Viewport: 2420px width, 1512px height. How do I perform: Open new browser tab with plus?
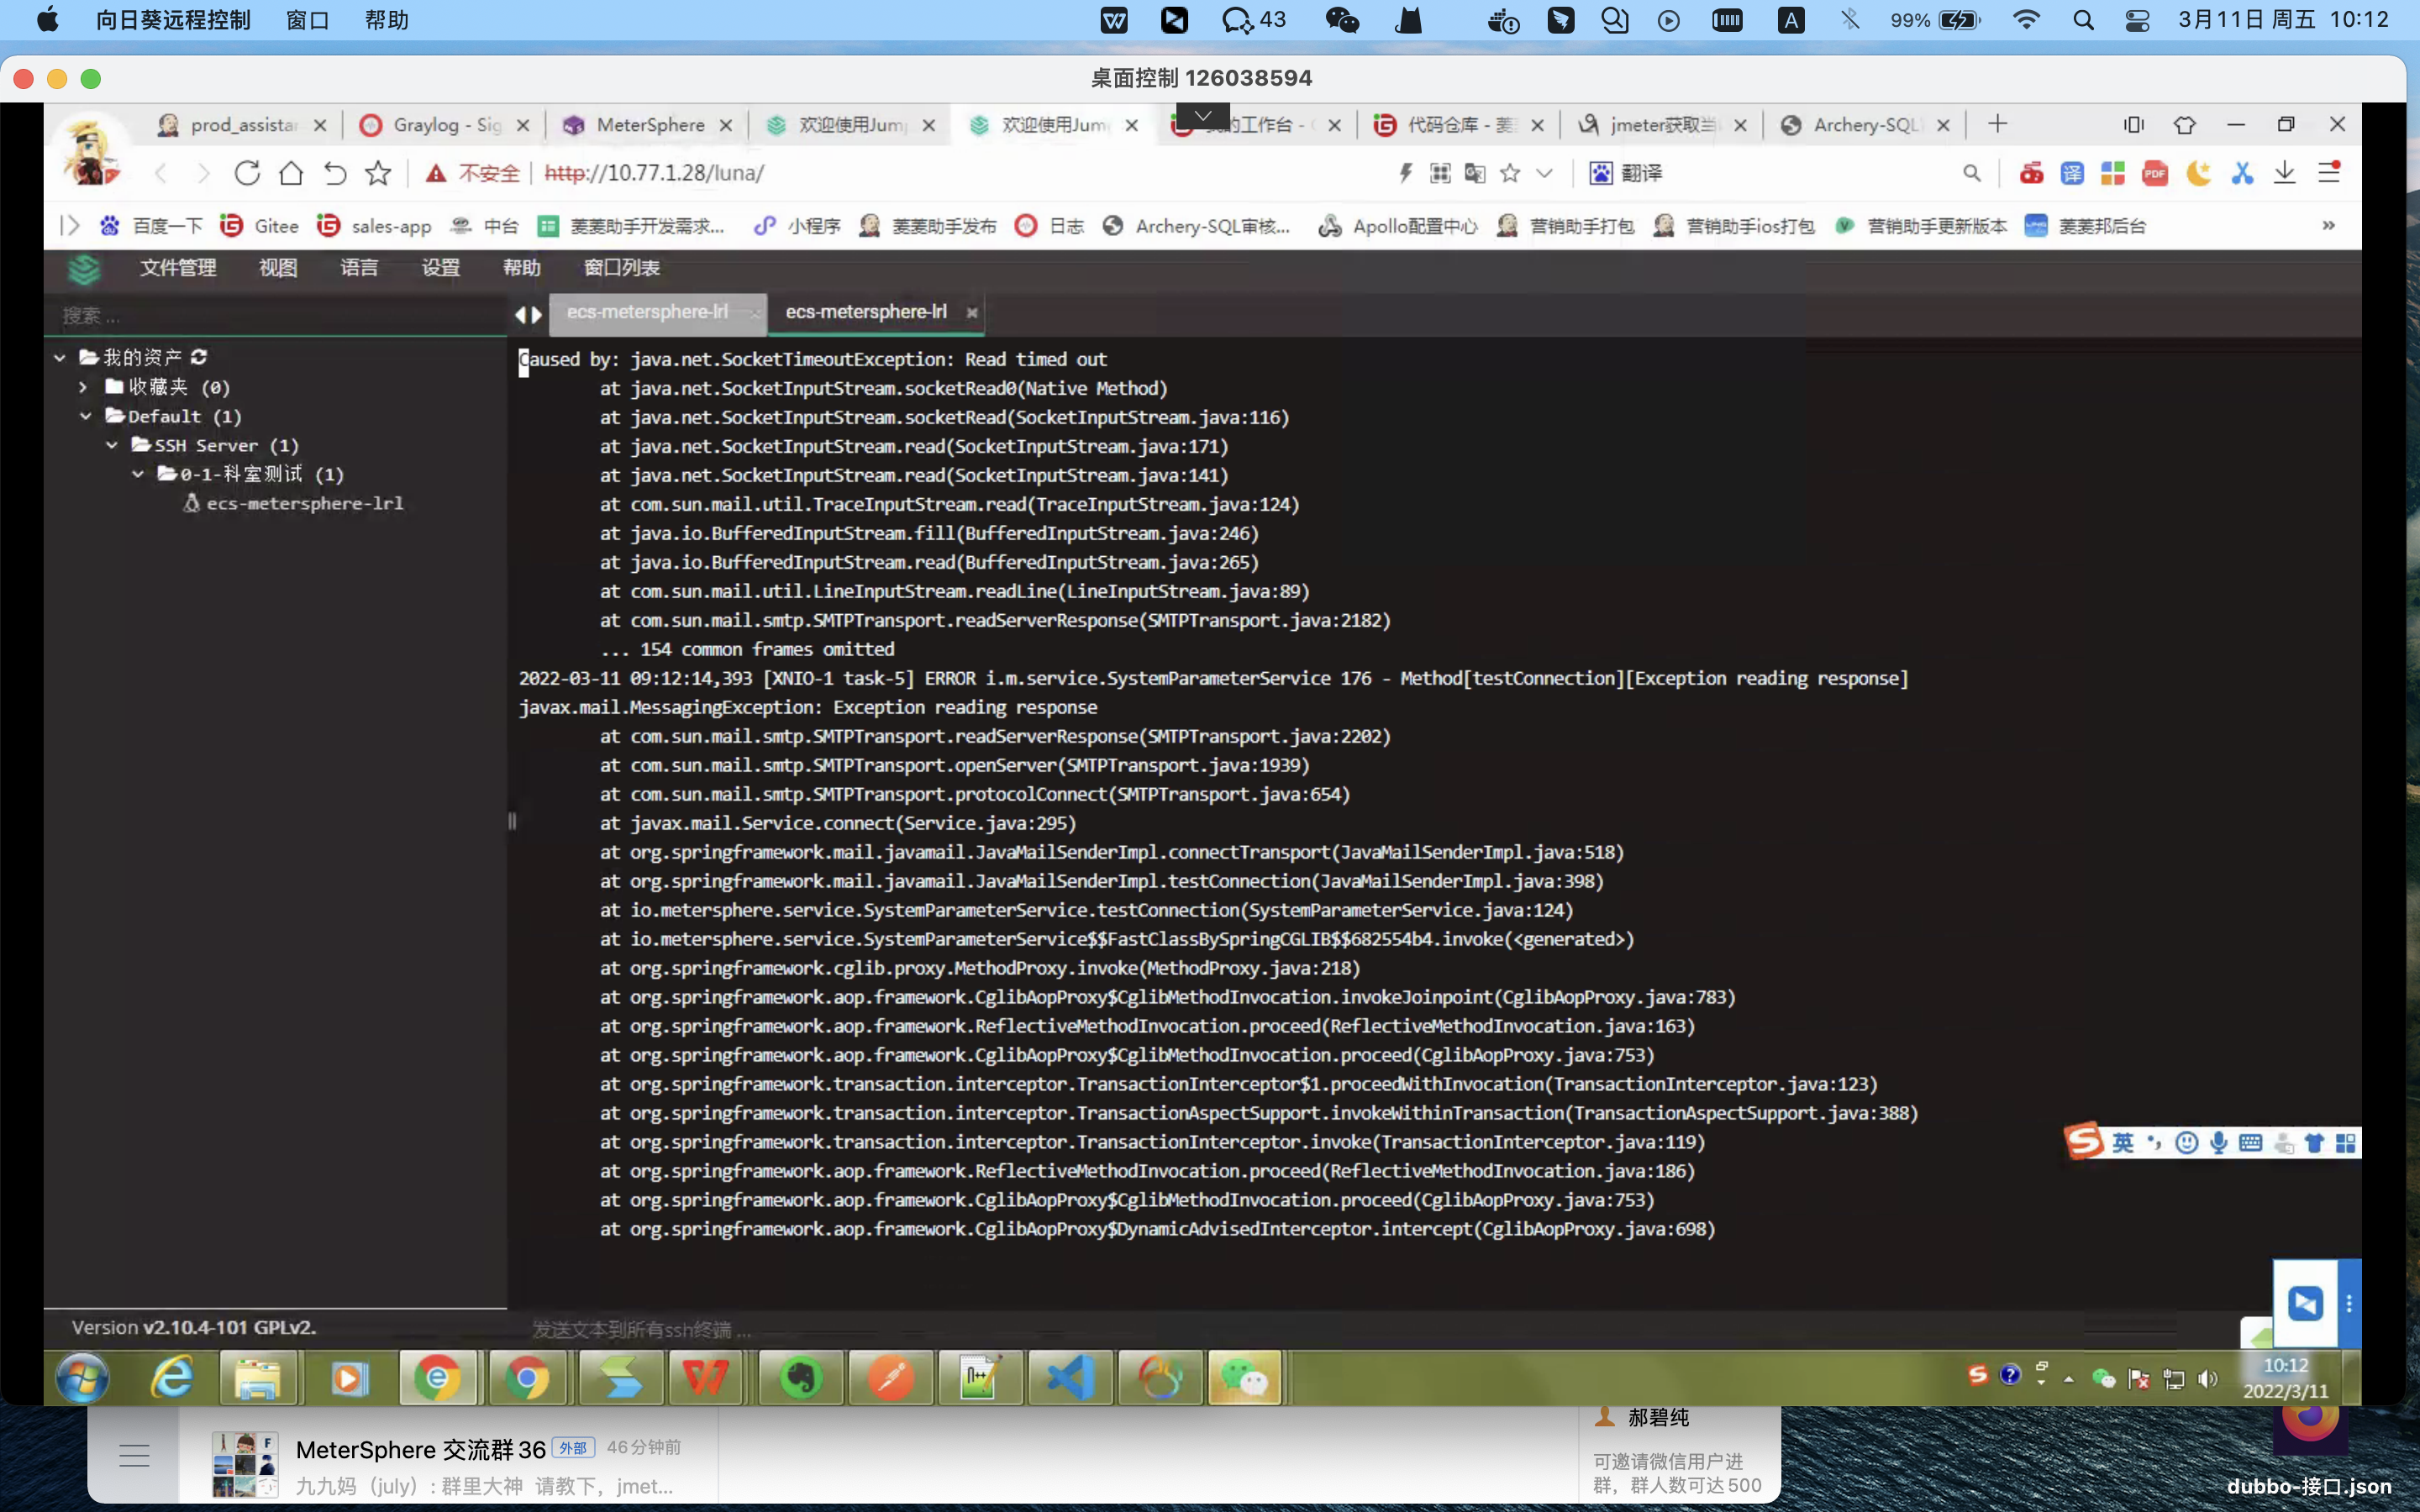click(1997, 124)
